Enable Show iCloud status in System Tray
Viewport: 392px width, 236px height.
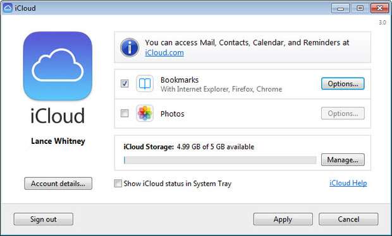click(x=118, y=184)
